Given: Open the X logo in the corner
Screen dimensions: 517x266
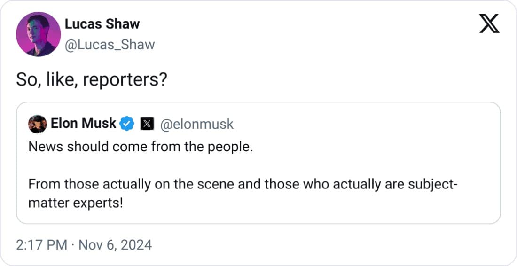Looking at the screenshot, I should tap(489, 23).
